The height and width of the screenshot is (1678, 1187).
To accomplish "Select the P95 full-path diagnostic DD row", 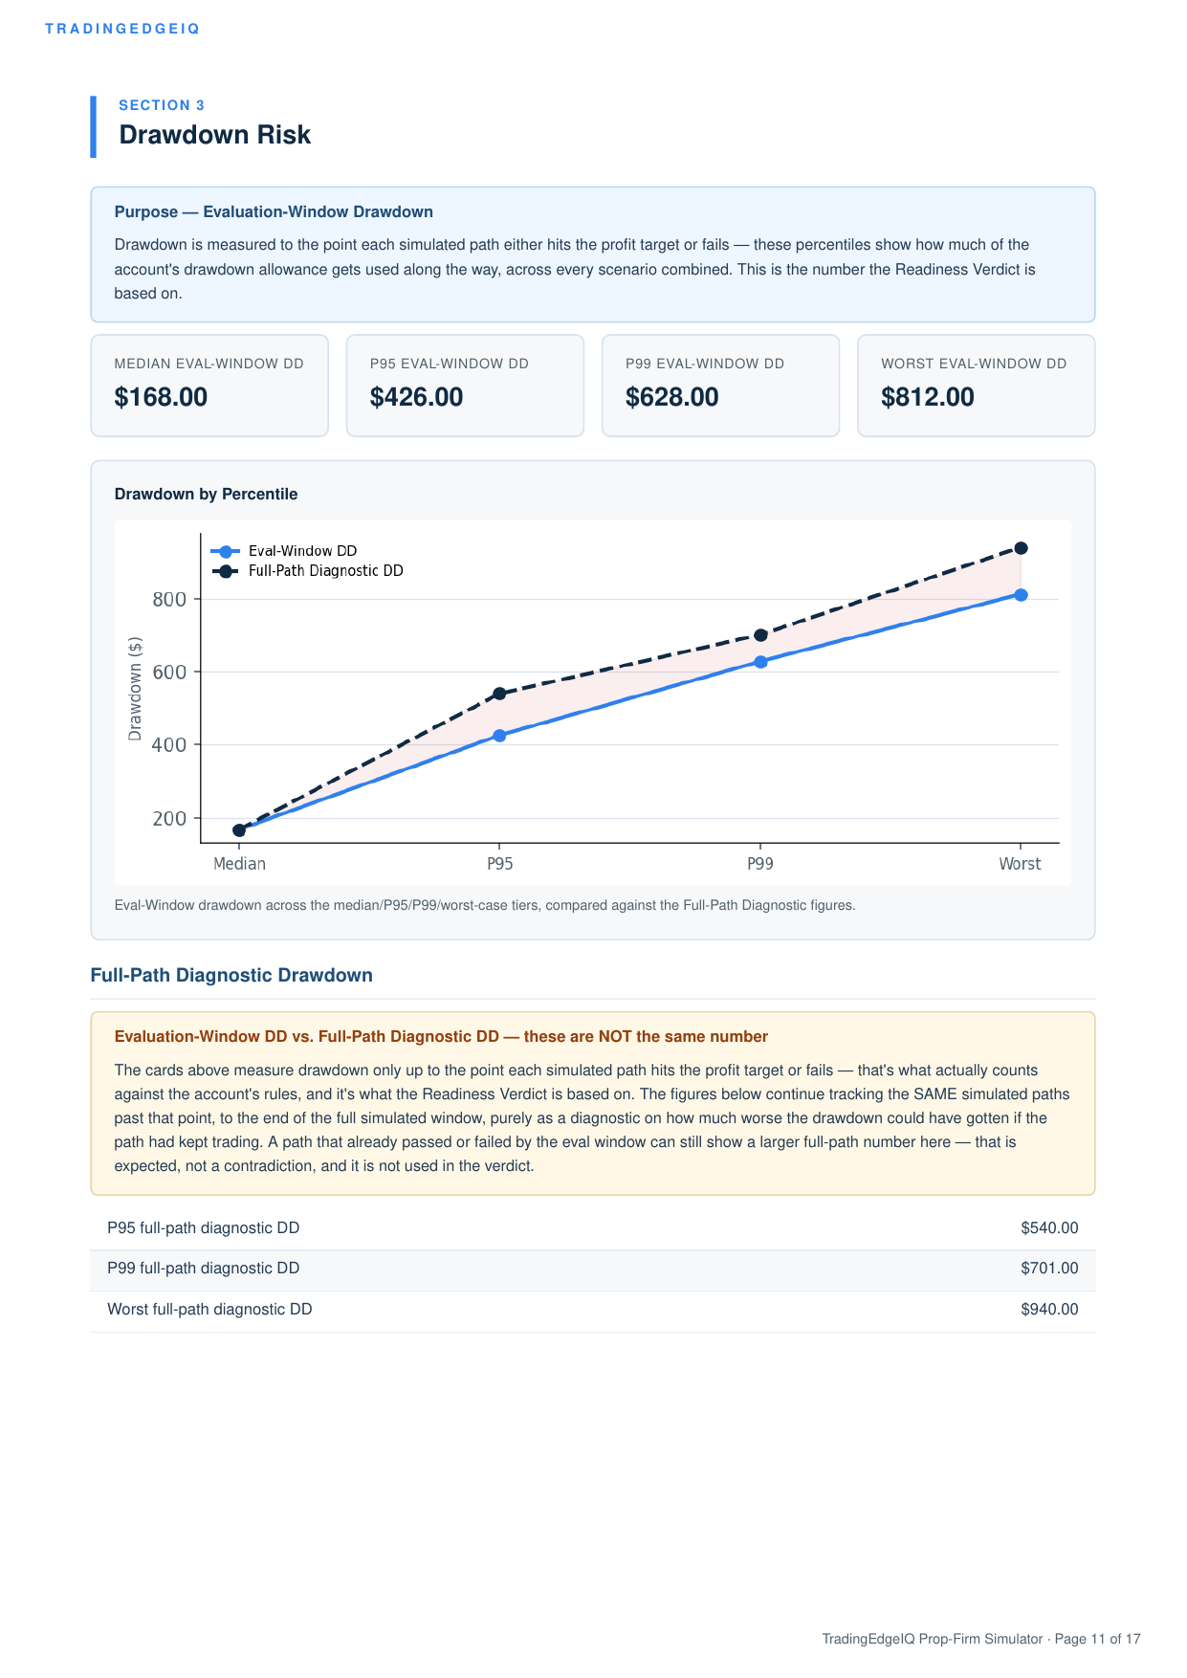I will 593,1228.
